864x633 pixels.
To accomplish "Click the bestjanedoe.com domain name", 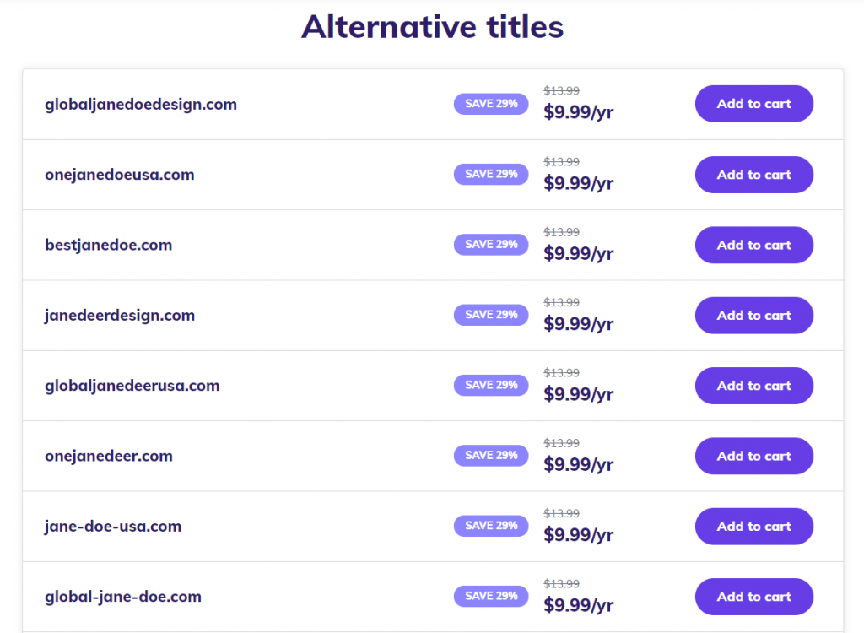I will coord(109,245).
